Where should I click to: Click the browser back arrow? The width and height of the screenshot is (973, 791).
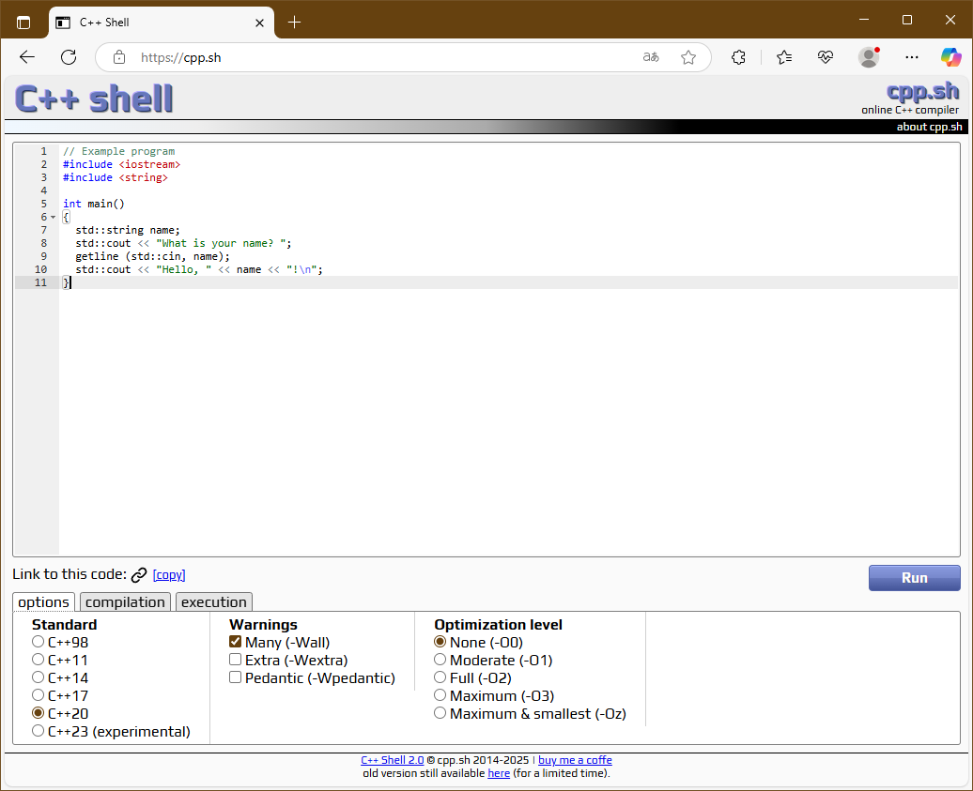[x=27, y=57]
